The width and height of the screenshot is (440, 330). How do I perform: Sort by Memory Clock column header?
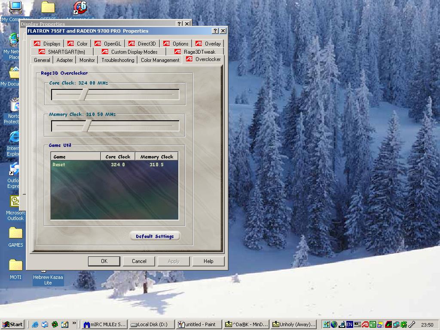point(156,156)
